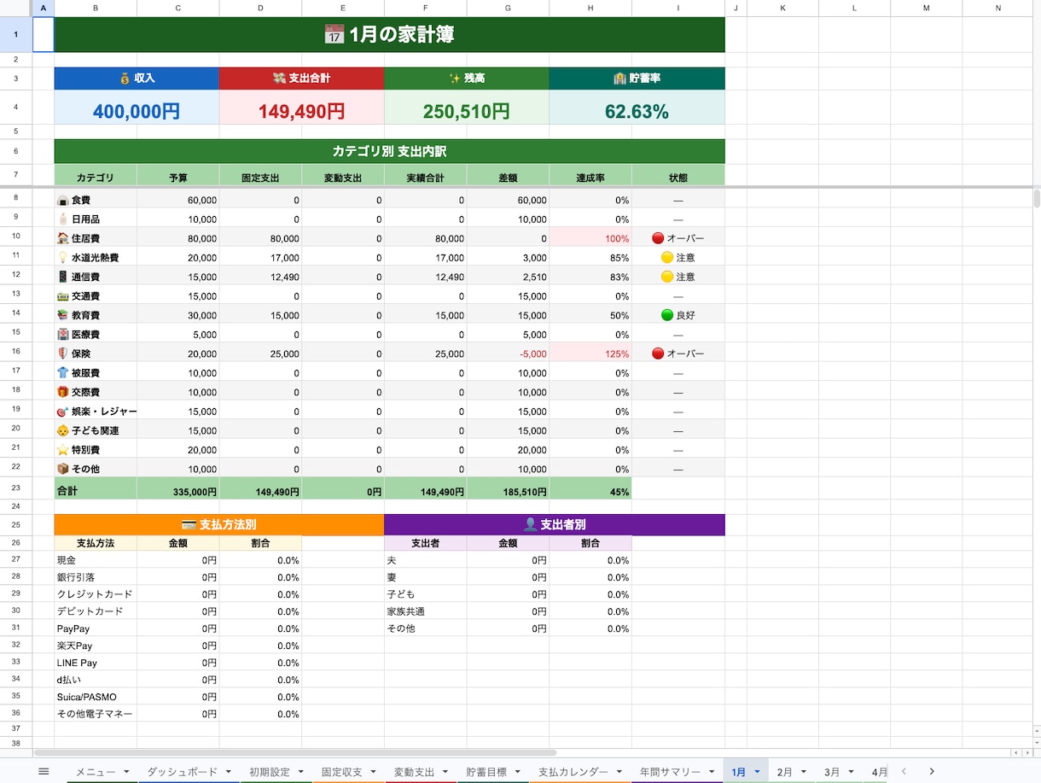
Task: Click the sheet tabs scroll-left arrow
Action: click(904, 771)
